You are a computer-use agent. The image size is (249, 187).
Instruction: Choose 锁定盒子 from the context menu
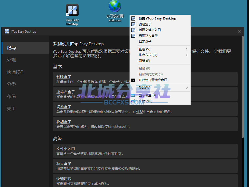tap(160, 42)
